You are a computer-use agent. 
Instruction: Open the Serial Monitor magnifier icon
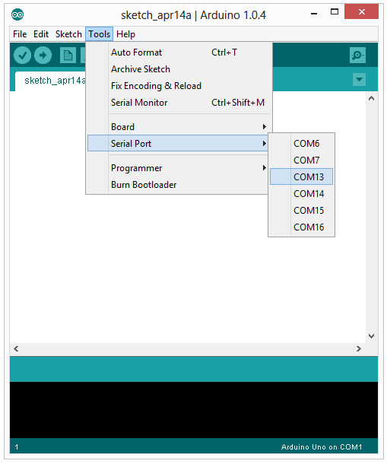coord(357,56)
